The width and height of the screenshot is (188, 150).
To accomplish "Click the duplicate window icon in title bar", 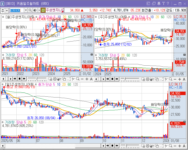I will pos(154,3).
